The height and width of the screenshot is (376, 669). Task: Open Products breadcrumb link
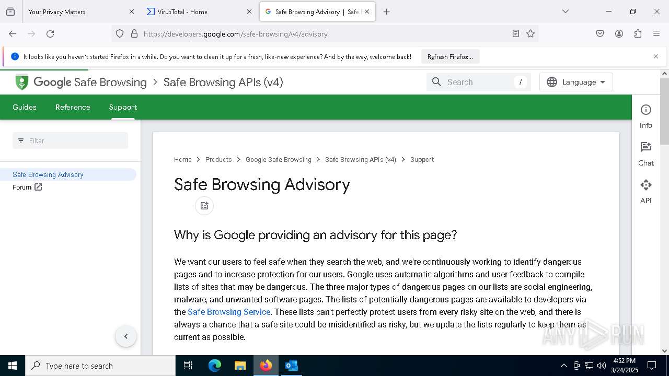coord(218,160)
